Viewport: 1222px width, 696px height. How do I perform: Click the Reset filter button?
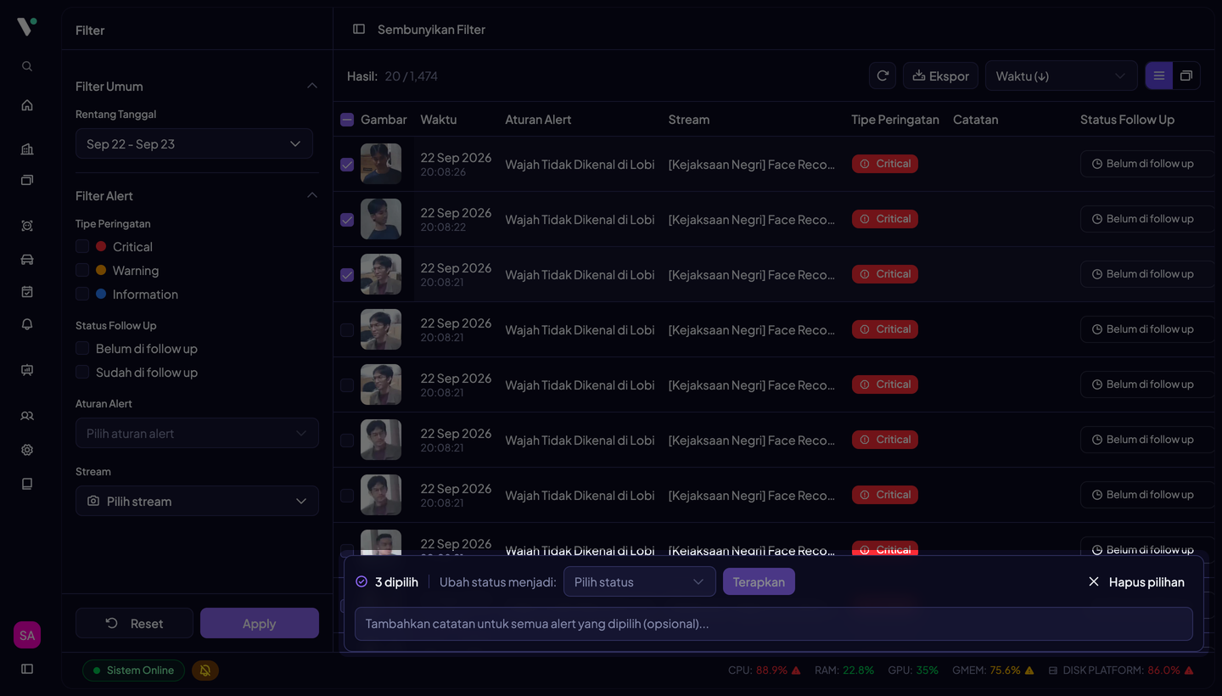pyautogui.click(x=134, y=623)
